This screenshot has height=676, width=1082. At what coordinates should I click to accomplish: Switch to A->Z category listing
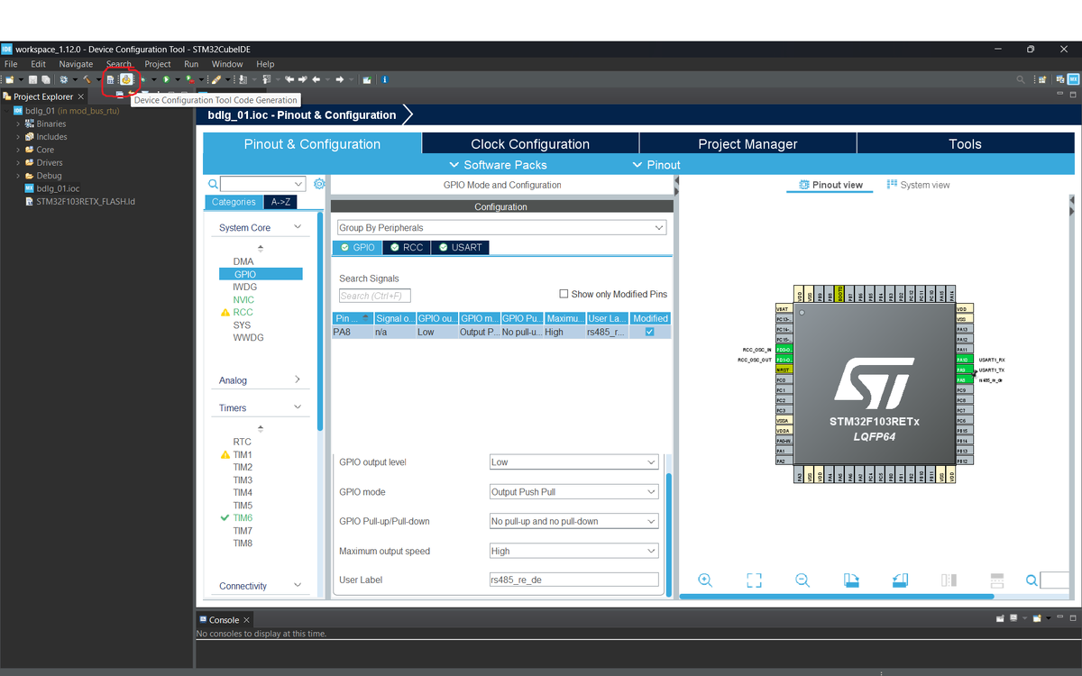point(280,202)
